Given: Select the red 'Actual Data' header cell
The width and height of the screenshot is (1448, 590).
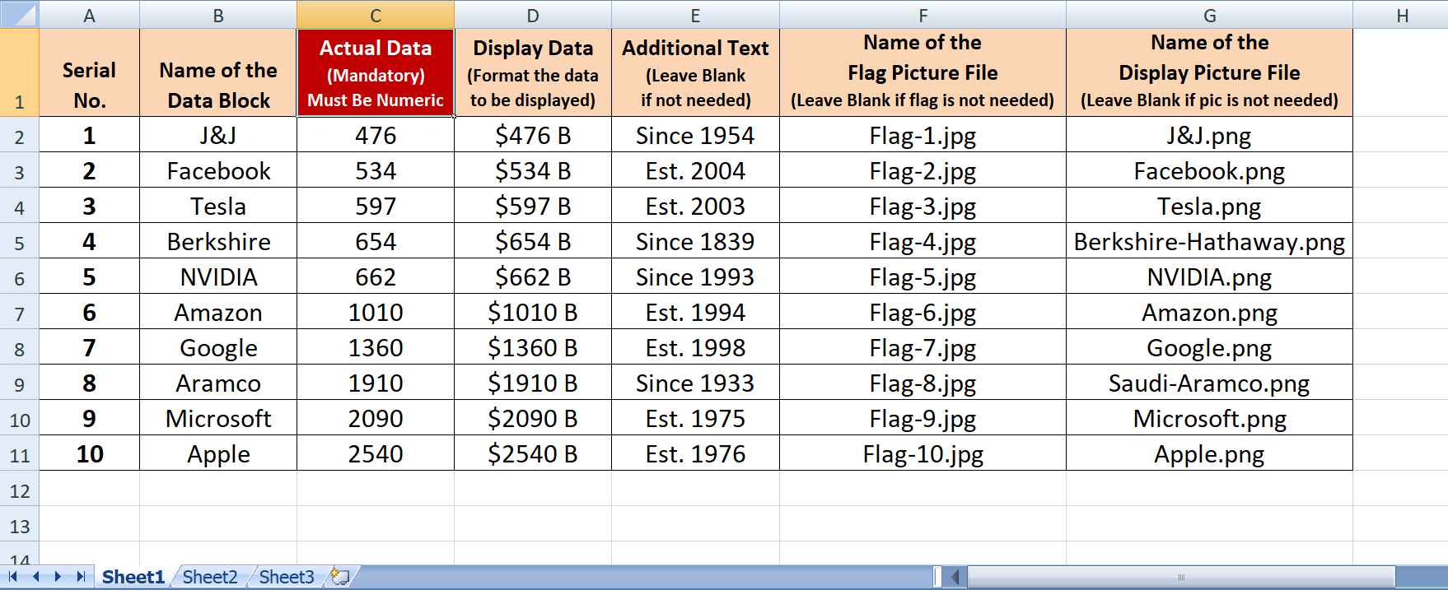Looking at the screenshot, I should [376, 72].
